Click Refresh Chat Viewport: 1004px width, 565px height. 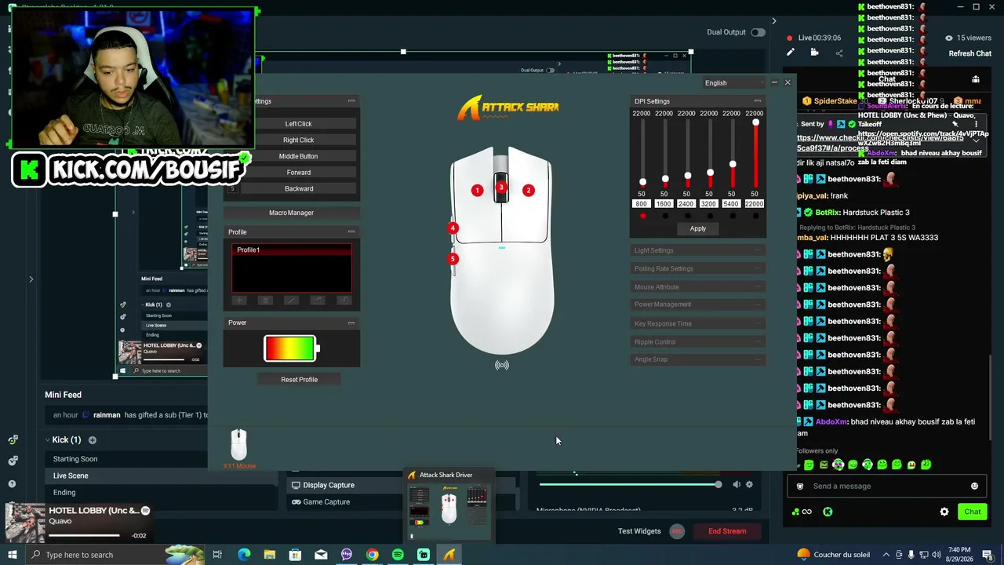click(970, 53)
